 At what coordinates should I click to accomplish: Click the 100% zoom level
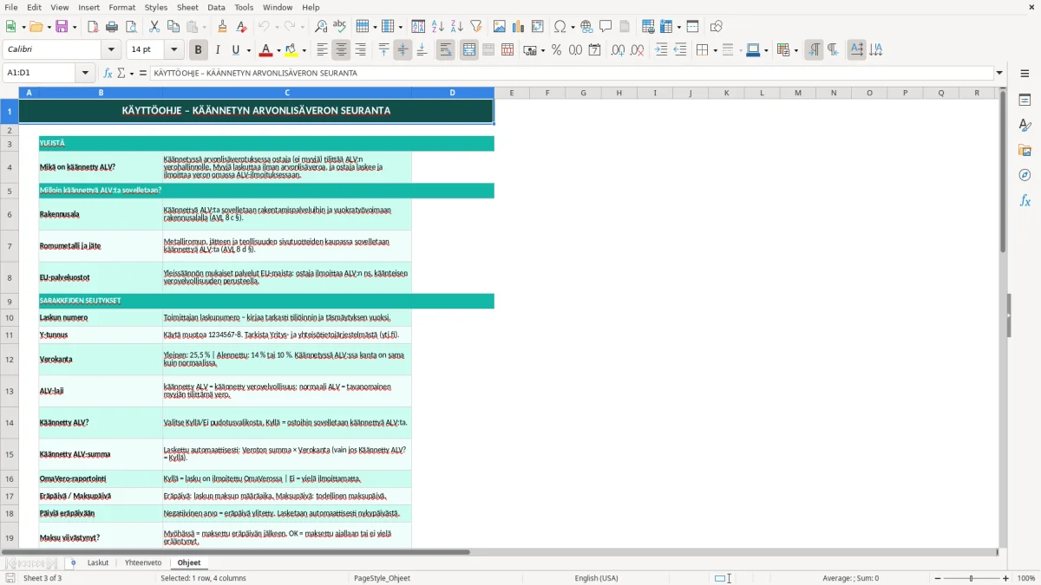tap(1026, 578)
